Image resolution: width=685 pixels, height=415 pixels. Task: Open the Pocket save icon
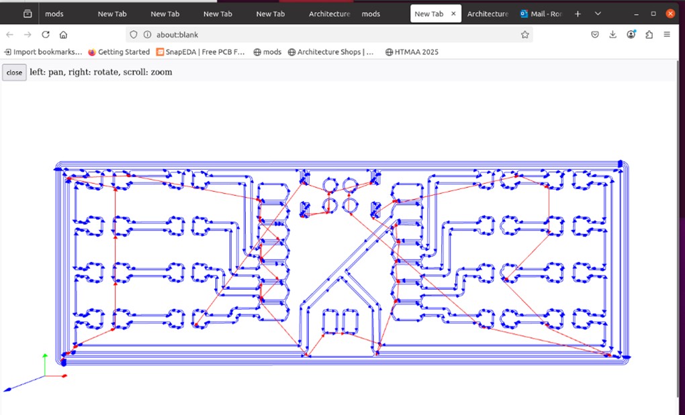click(595, 35)
